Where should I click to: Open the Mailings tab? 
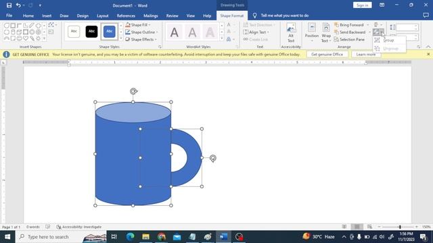(x=150, y=16)
